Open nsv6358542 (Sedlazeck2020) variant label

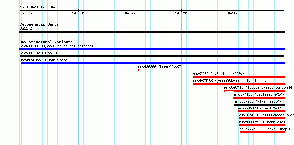pyautogui.click(x=218, y=74)
